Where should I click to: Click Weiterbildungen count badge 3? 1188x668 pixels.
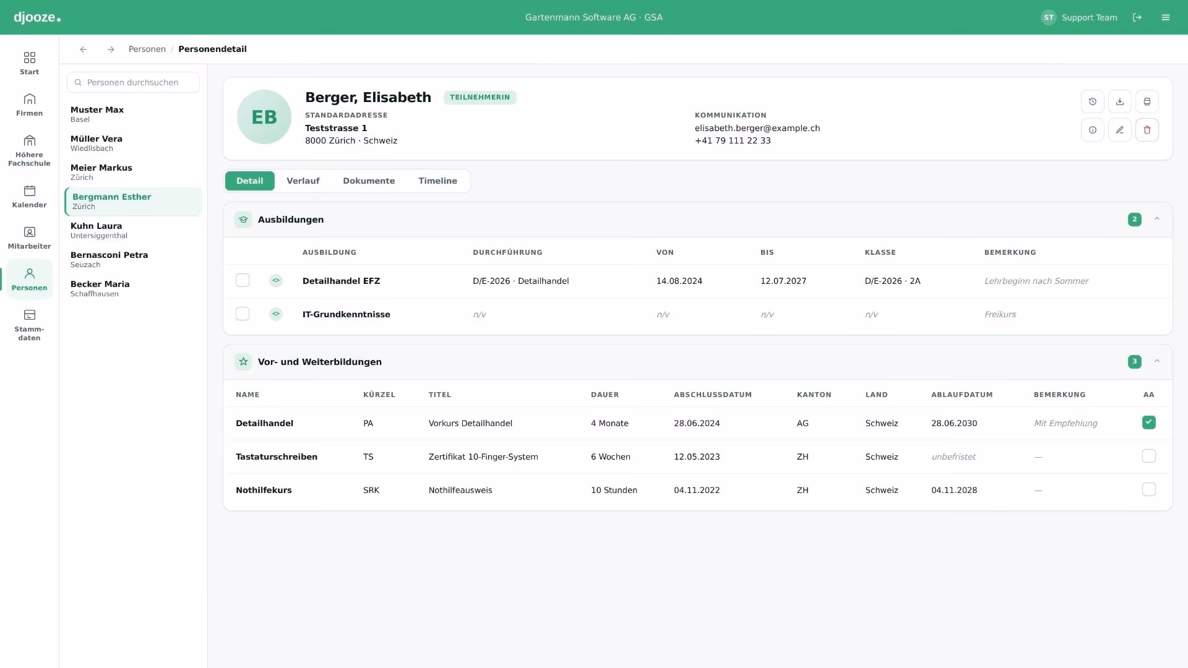pos(1134,362)
